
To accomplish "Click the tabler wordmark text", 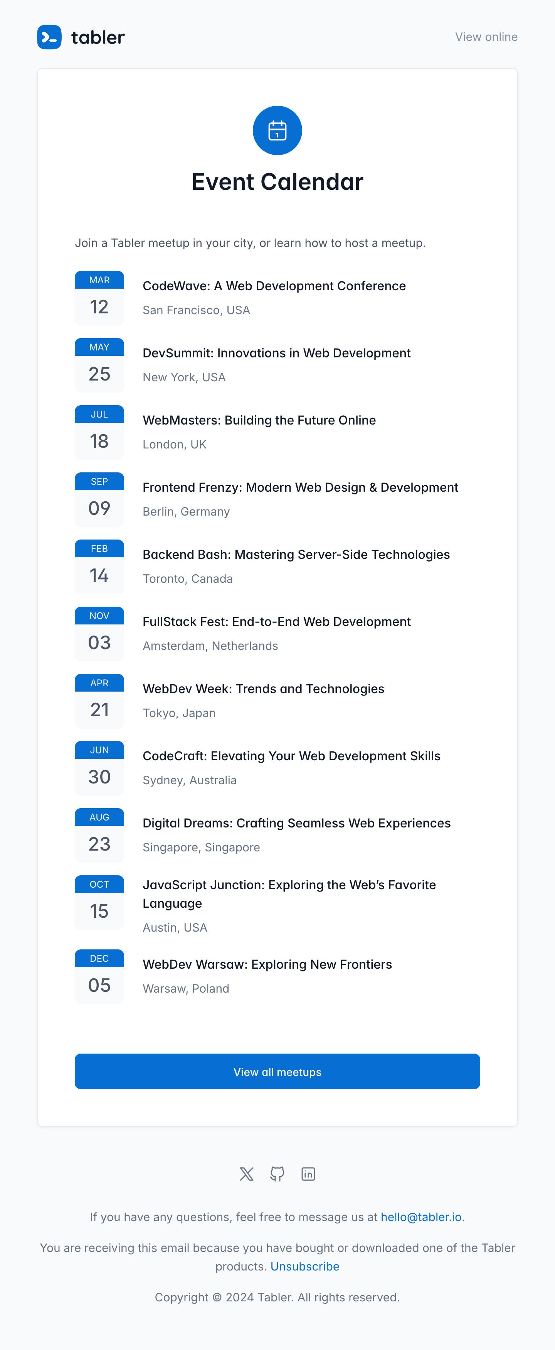I will (x=98, y=37).
